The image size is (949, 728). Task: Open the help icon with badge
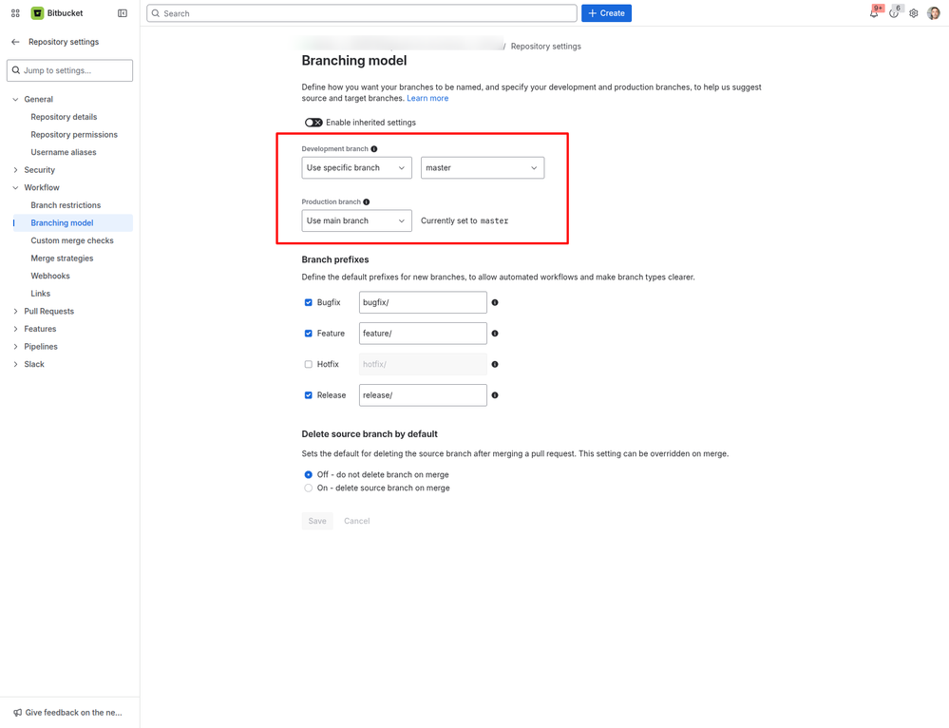point(893,12)
